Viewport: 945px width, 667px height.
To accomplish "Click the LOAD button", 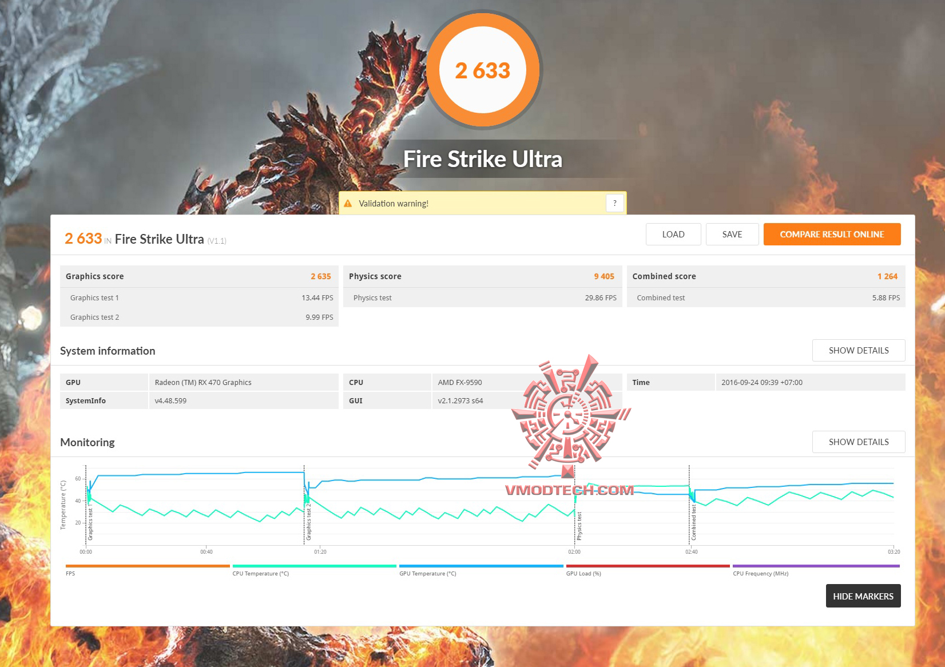I will pyautogui.click(x=673, y=235).
